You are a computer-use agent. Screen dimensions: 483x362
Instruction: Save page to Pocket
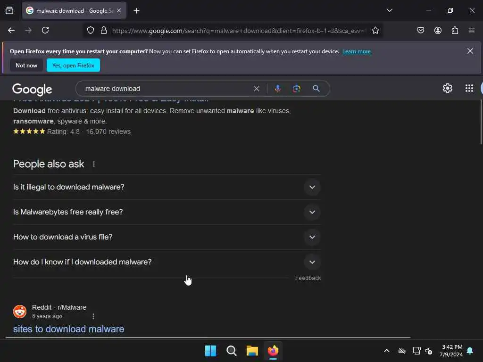point(420,31)
